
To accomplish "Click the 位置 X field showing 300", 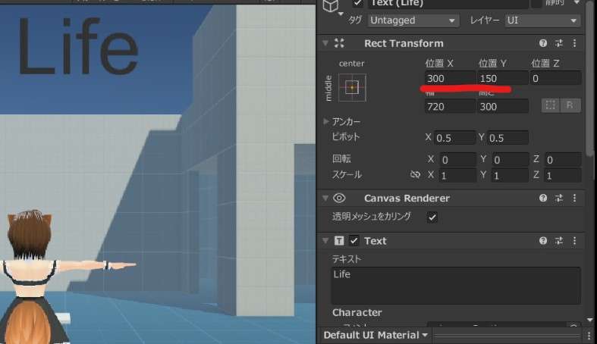I will pos(449,78).
